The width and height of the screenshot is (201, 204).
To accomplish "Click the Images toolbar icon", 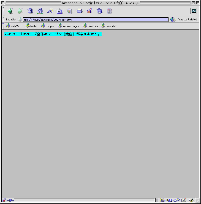I will tap(69, 11).
